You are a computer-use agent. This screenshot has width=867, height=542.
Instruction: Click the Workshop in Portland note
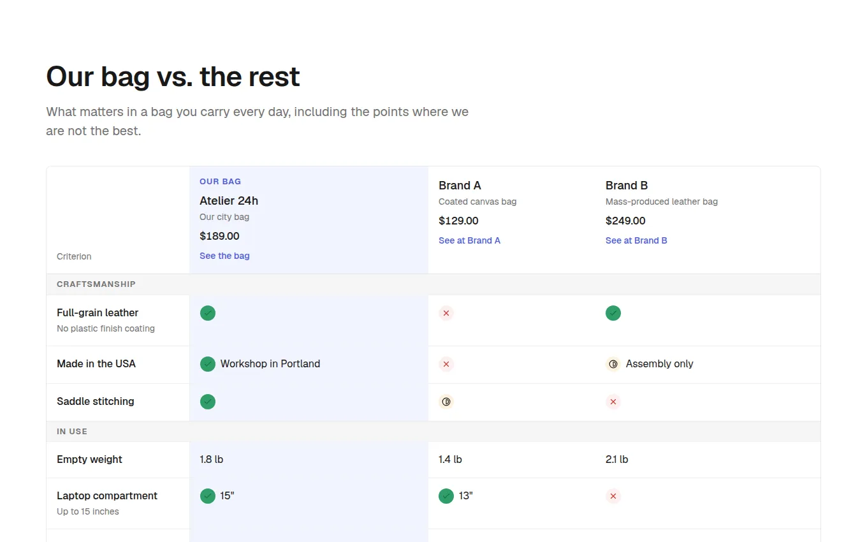[x=270, y=364]
